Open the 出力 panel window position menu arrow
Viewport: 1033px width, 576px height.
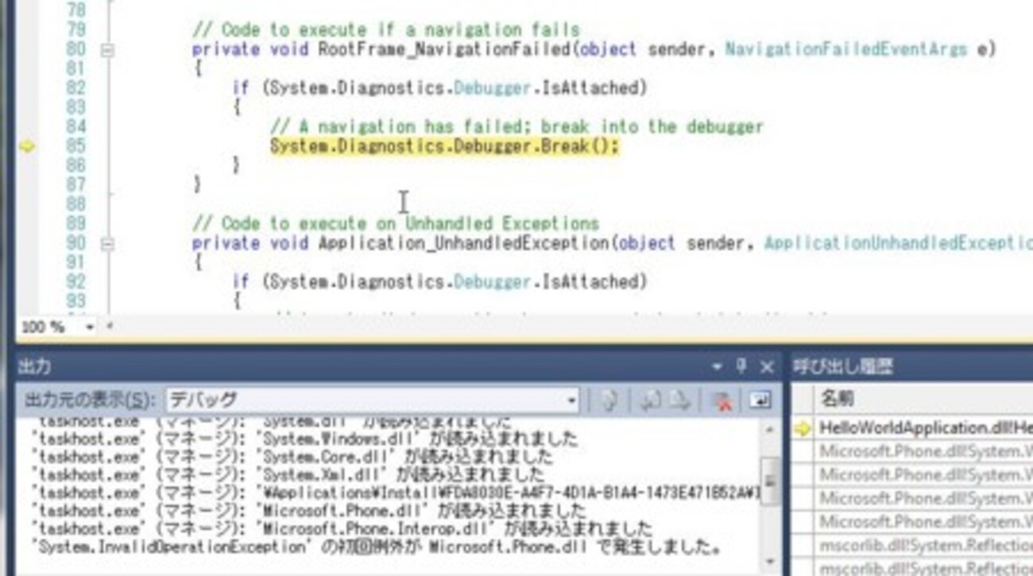click(718, 367)
